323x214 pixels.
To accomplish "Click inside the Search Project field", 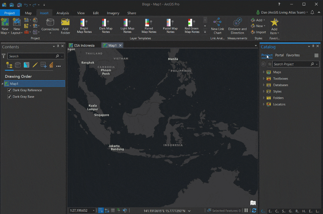I will pyautogui.click(x=294, y=64).
